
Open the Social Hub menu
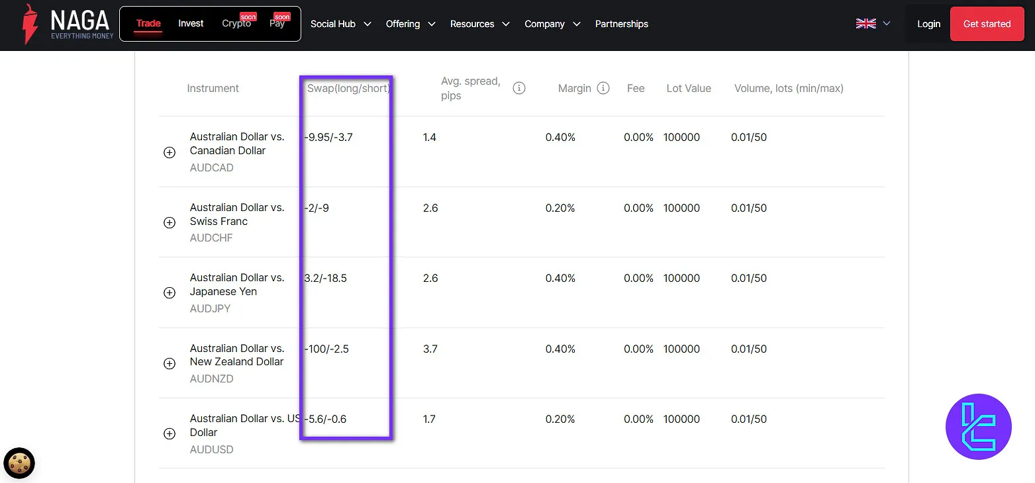coord(339,23)
